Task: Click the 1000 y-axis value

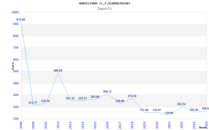Action: coord(15,12)
